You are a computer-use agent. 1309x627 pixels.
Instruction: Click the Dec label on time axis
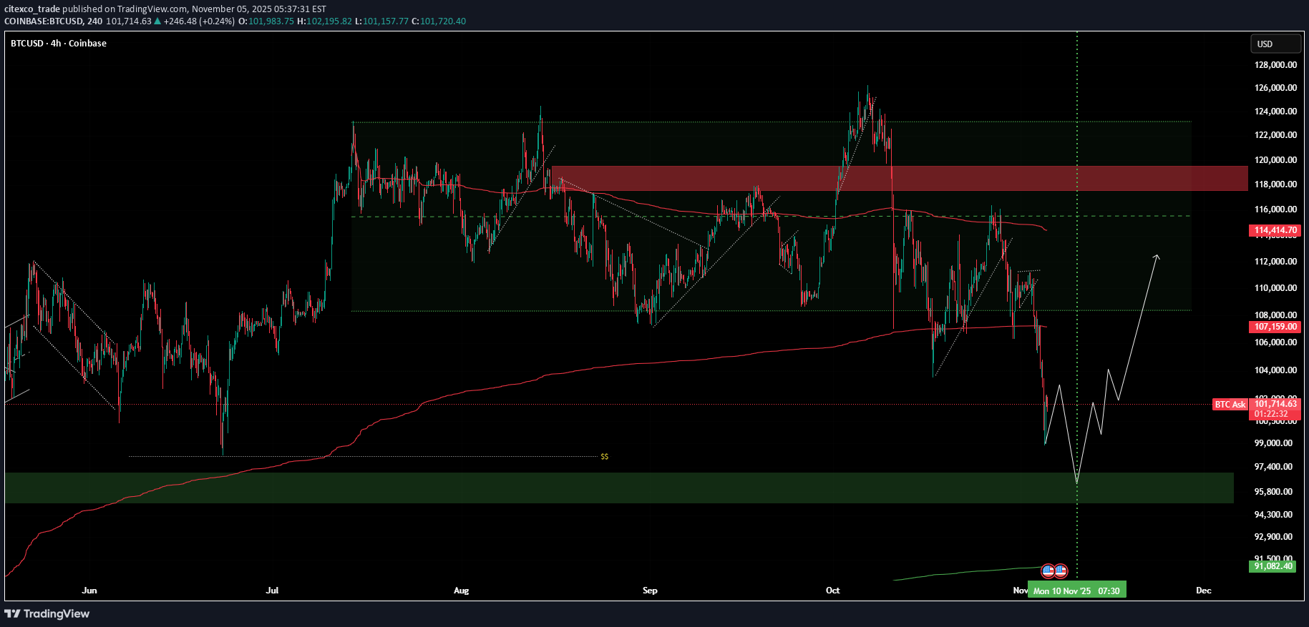point(1204,591)
